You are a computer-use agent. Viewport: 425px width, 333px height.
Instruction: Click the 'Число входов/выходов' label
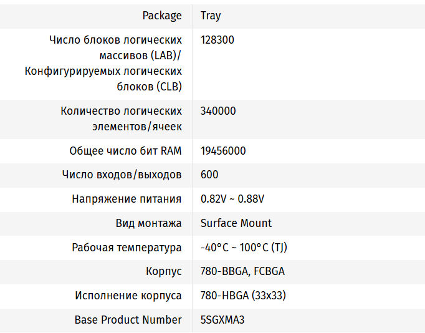tap(122, 175)
